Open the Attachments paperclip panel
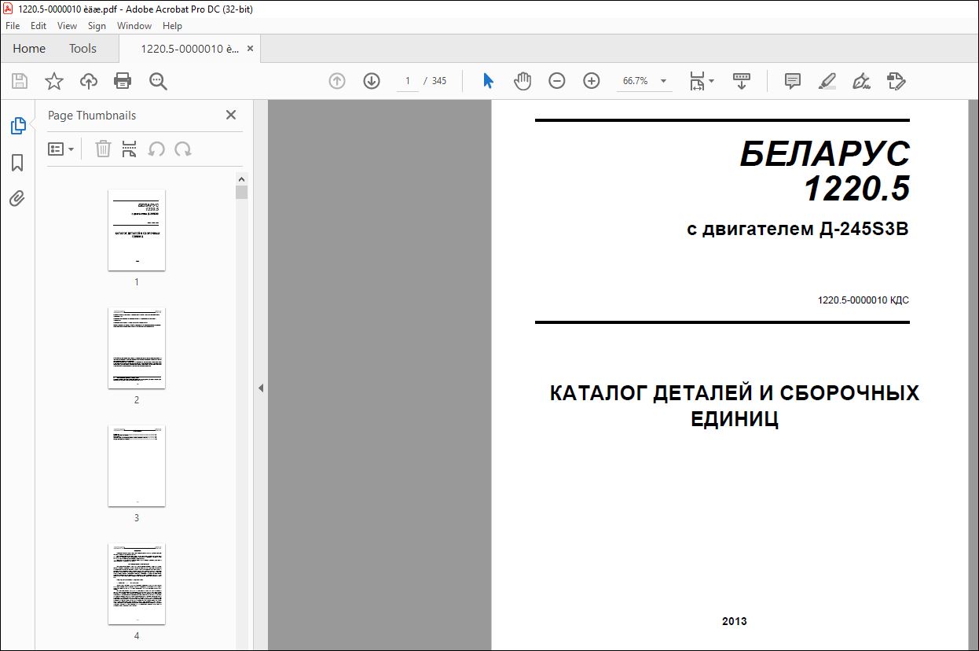979x651 pixels. [17, 199]
